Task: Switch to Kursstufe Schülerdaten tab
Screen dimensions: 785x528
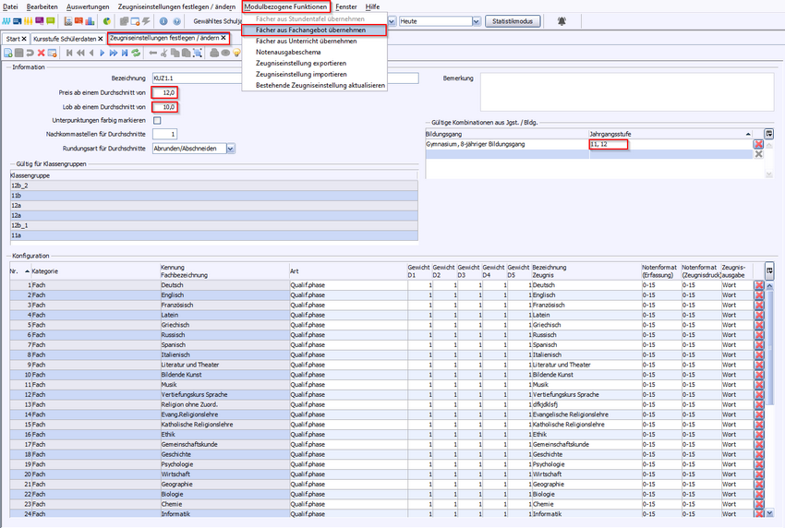Action: (x=65, y=39)
